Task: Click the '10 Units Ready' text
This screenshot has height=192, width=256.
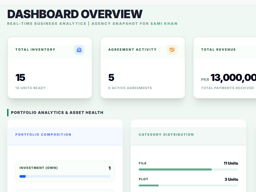Action: [30, 88]
